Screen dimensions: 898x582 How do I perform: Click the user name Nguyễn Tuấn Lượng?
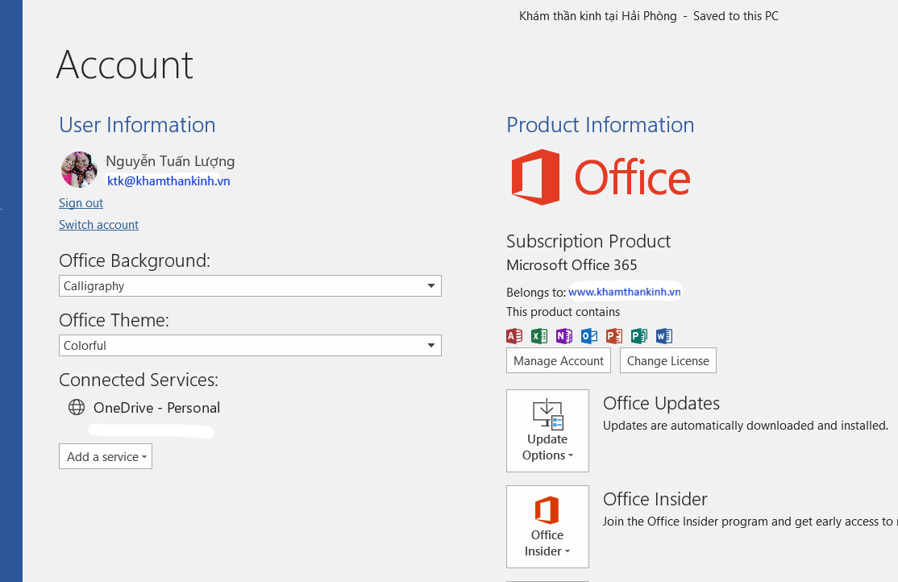[170, 161]
